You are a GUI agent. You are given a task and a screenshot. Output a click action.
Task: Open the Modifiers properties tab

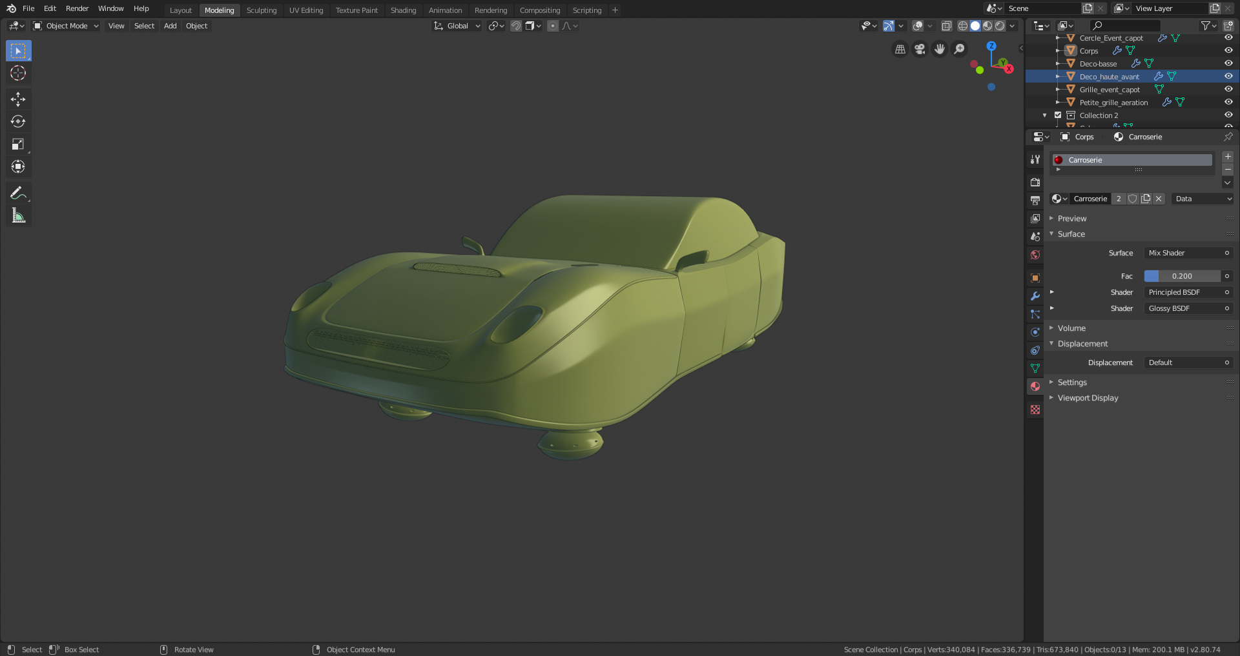(x=1035, y=296)
